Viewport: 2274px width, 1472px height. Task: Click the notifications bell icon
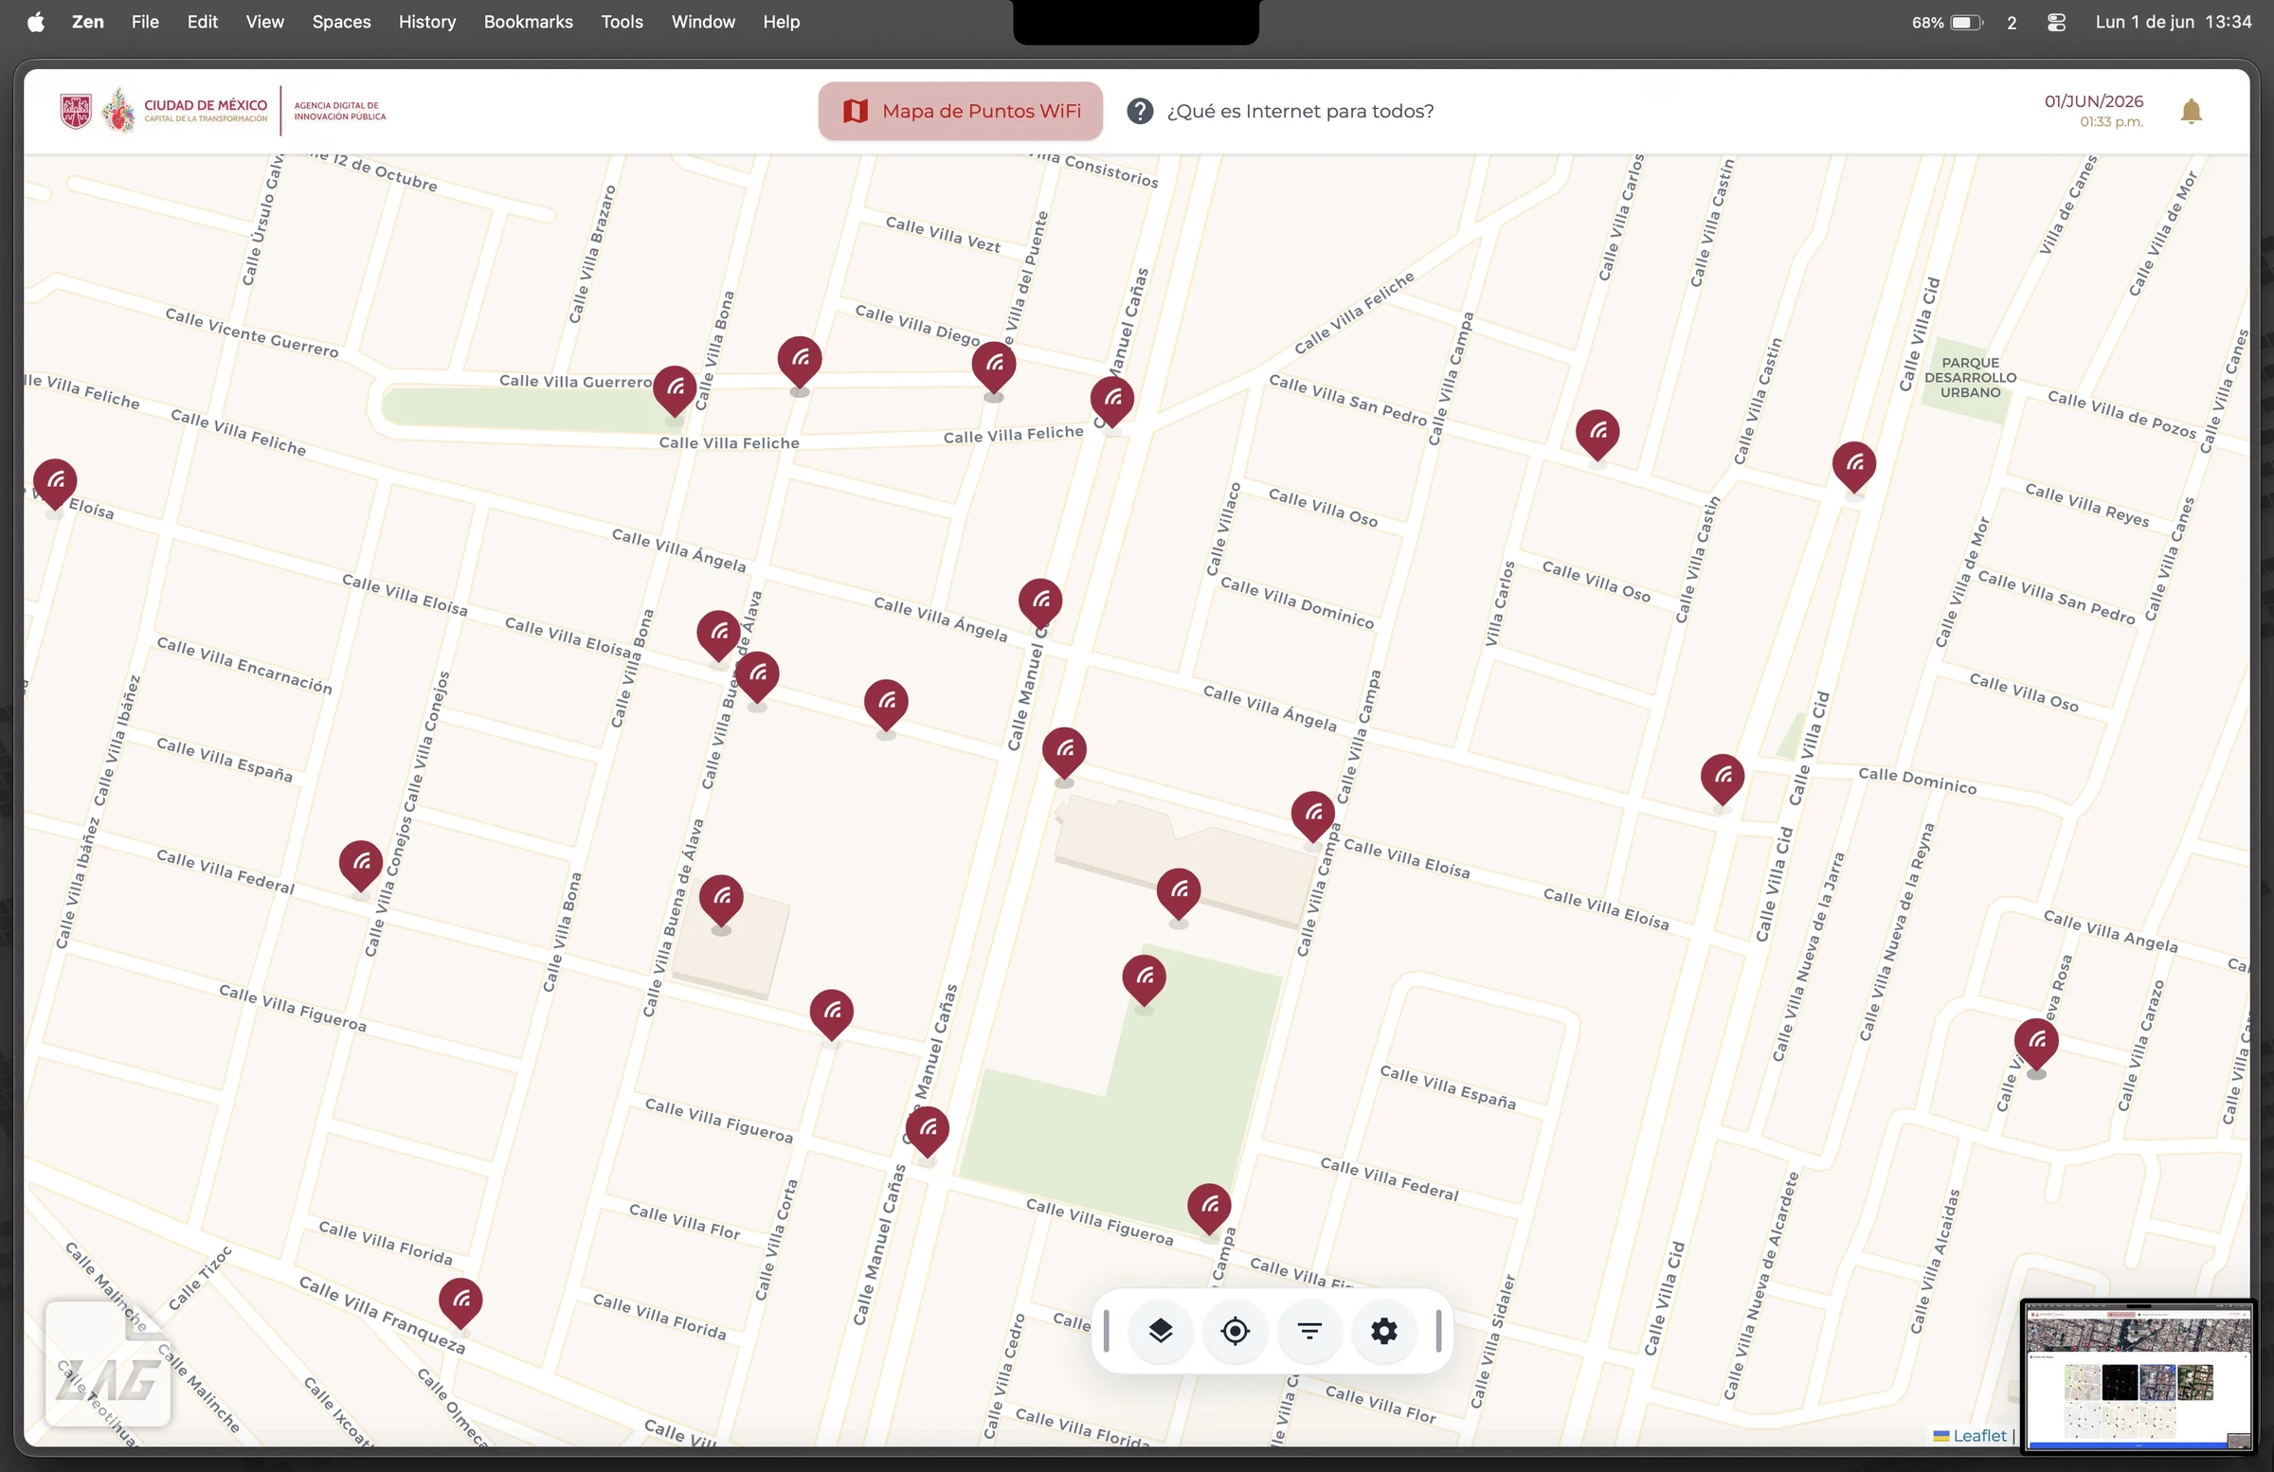tap(2191, 112)
